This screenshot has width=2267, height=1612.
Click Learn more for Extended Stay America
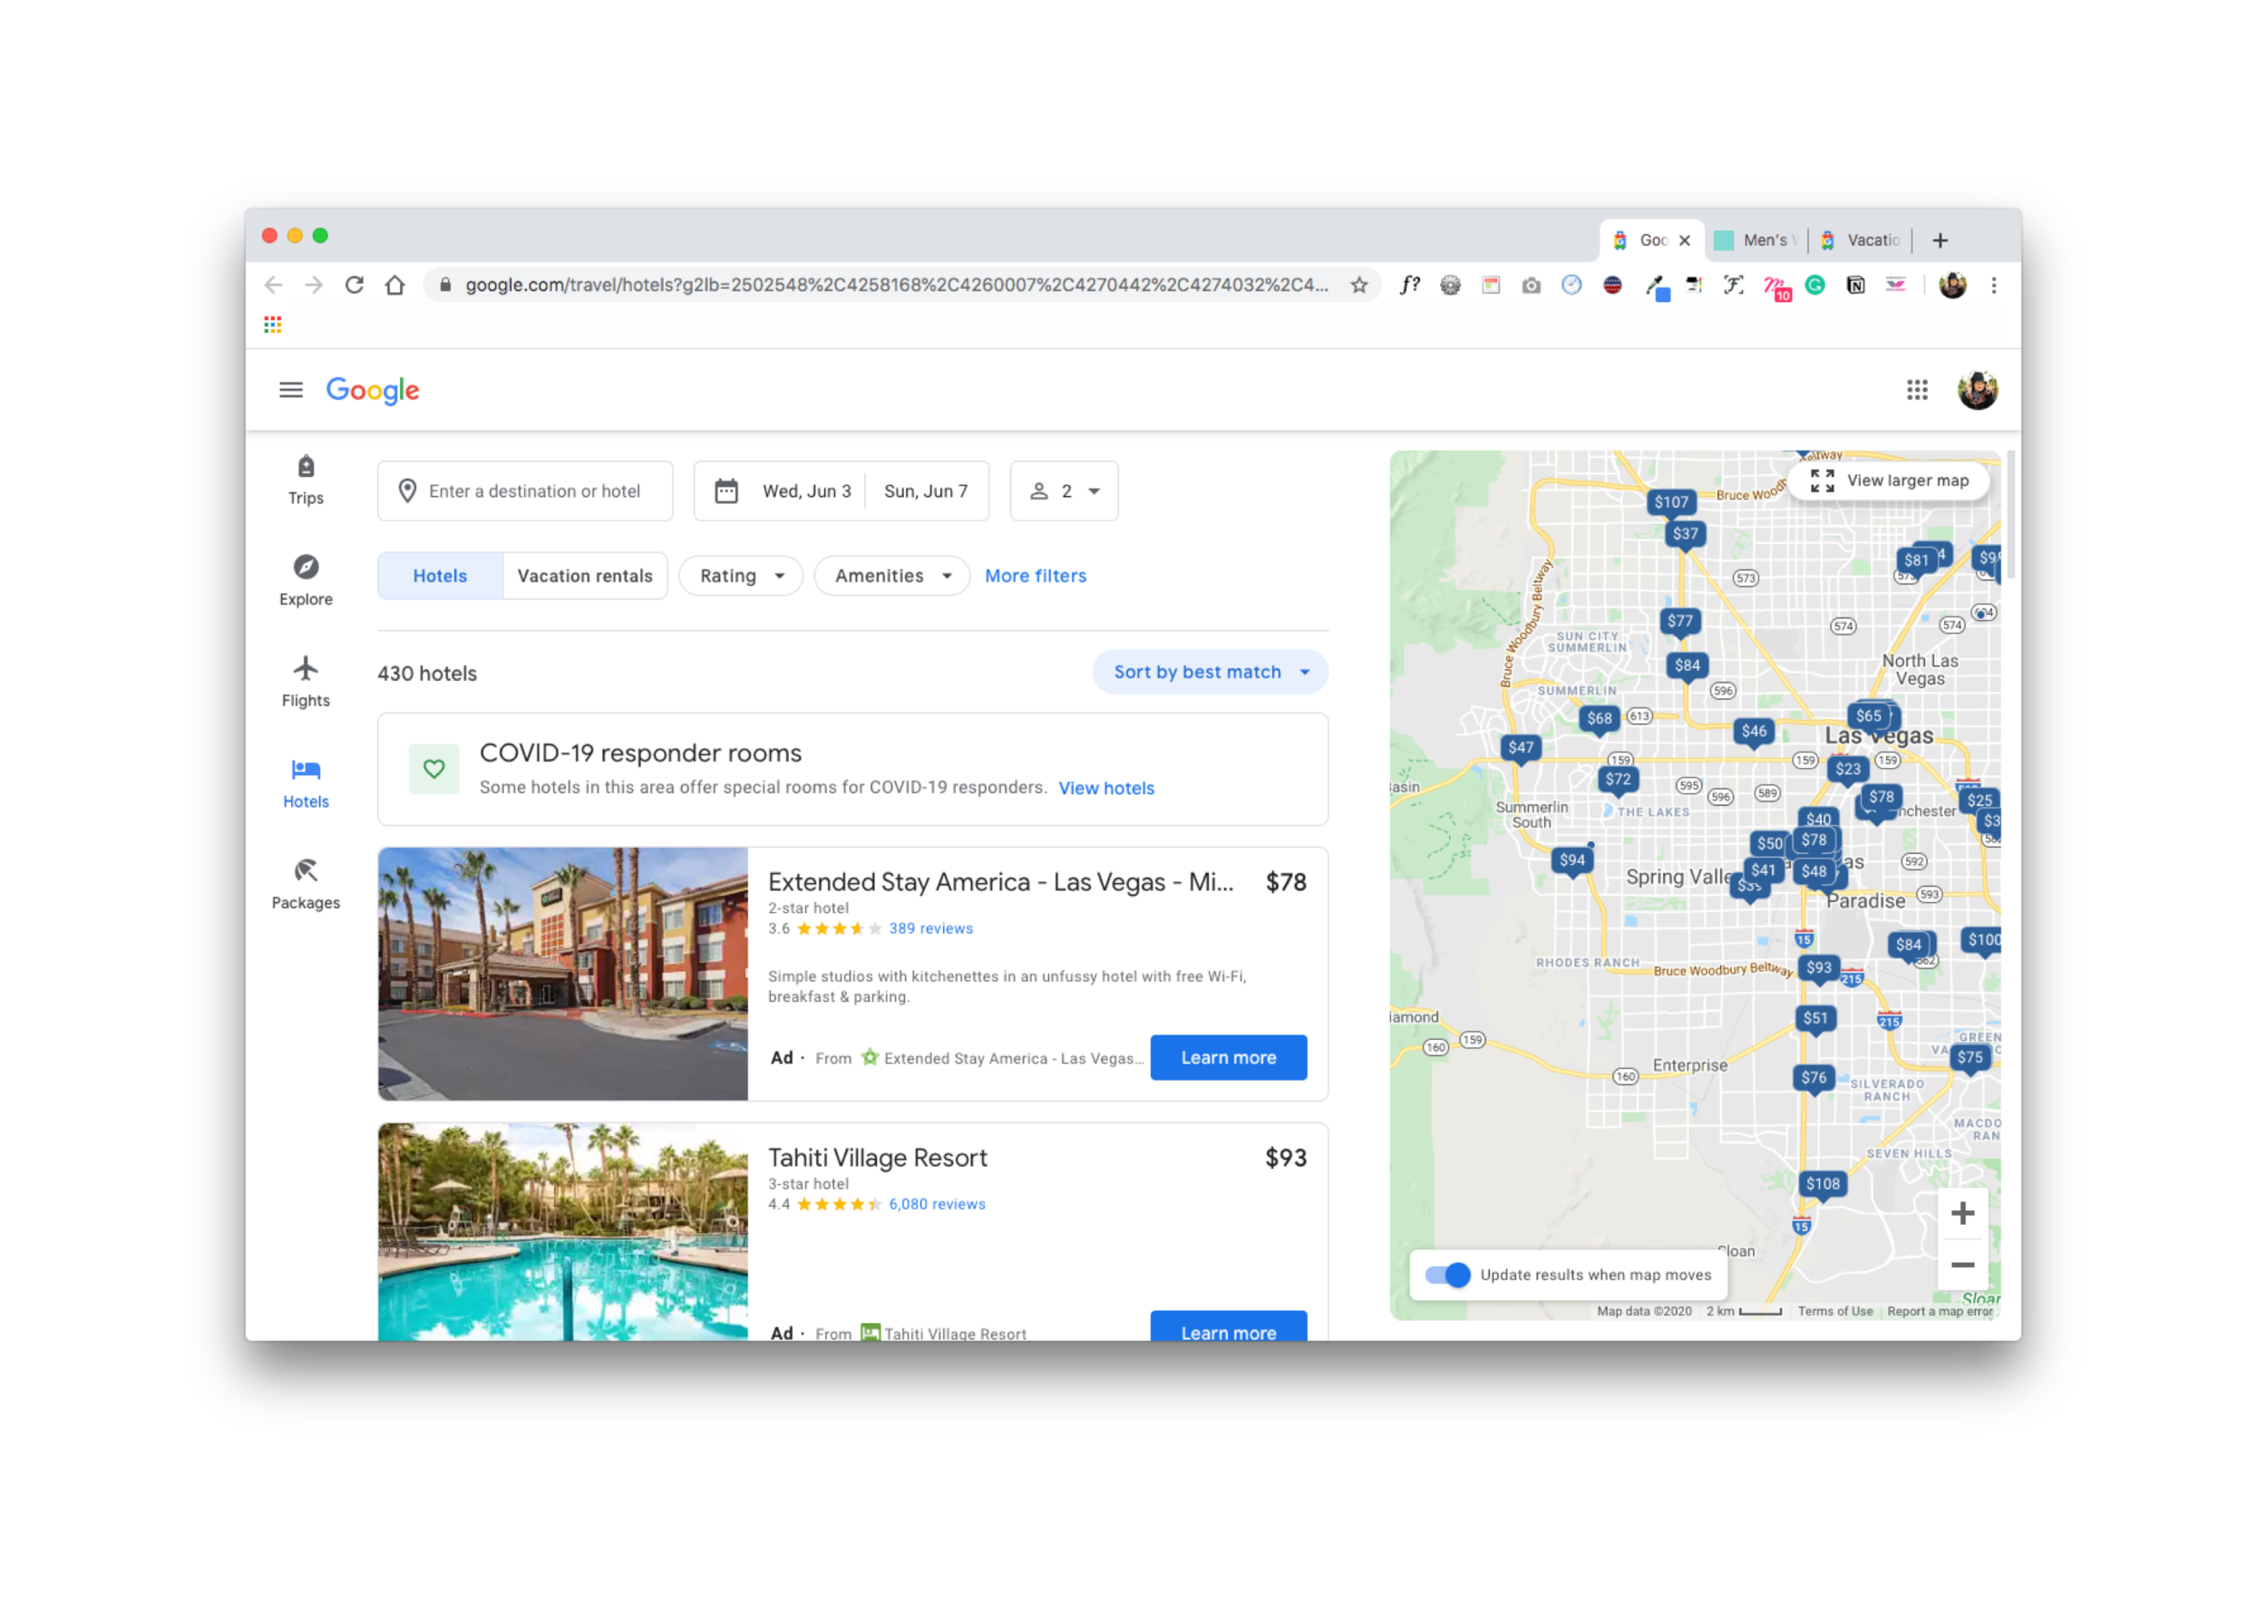(x=1228, y=1057)
